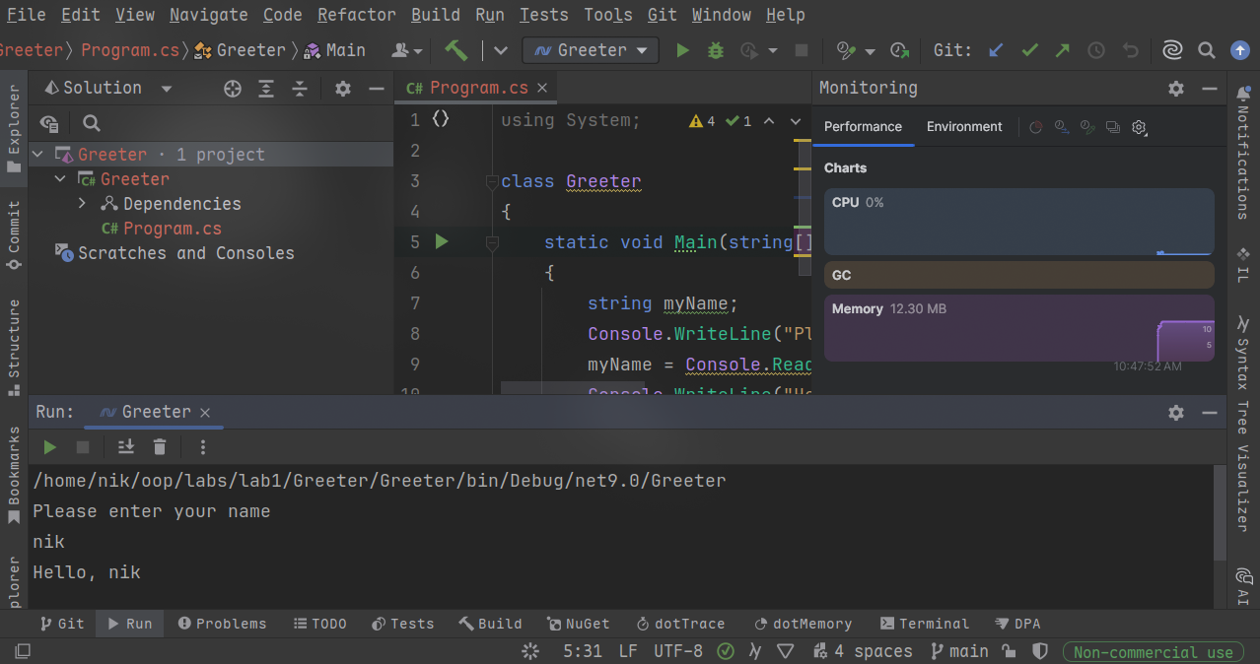Viewport: 1260px width, 664px height.
Task: Clear console output with trash icon
Action: pyautogui.click(x=160, y=447)
